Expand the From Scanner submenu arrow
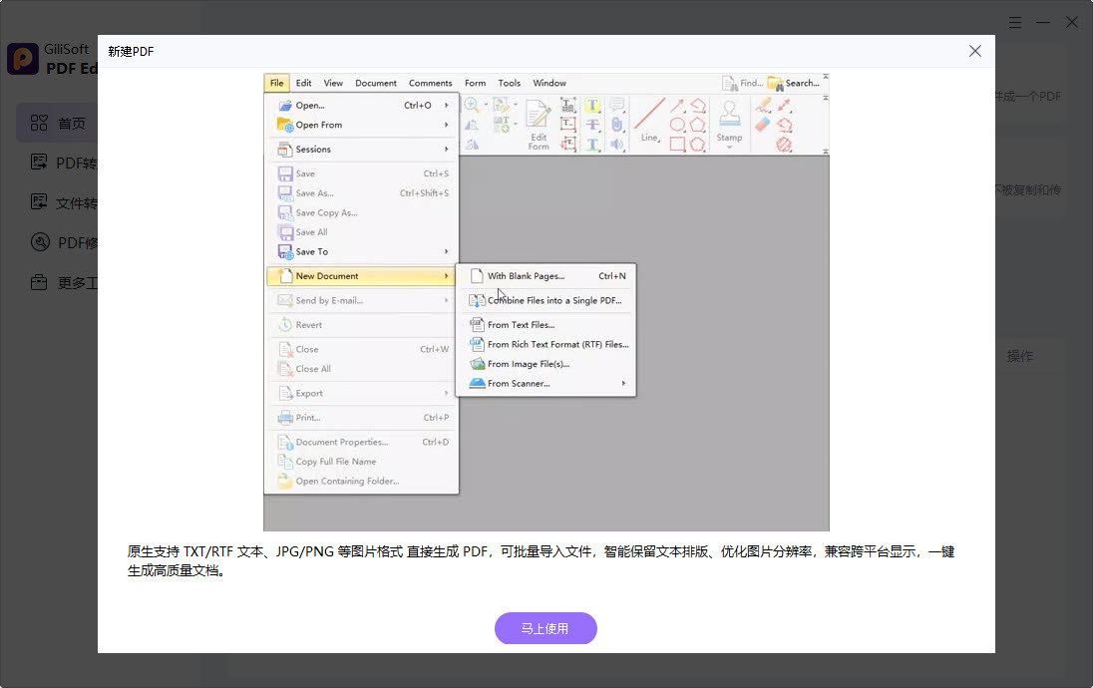This screenshot has height=688, width=1093. [624, 384]
